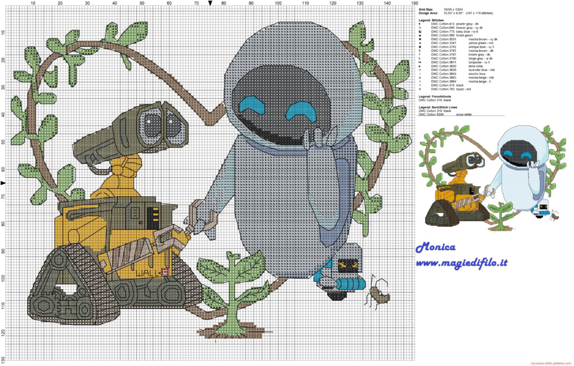574x366 pixels.
Task: Click the 'Legend: Stitches' heading
Action: [x=431, y=20]
